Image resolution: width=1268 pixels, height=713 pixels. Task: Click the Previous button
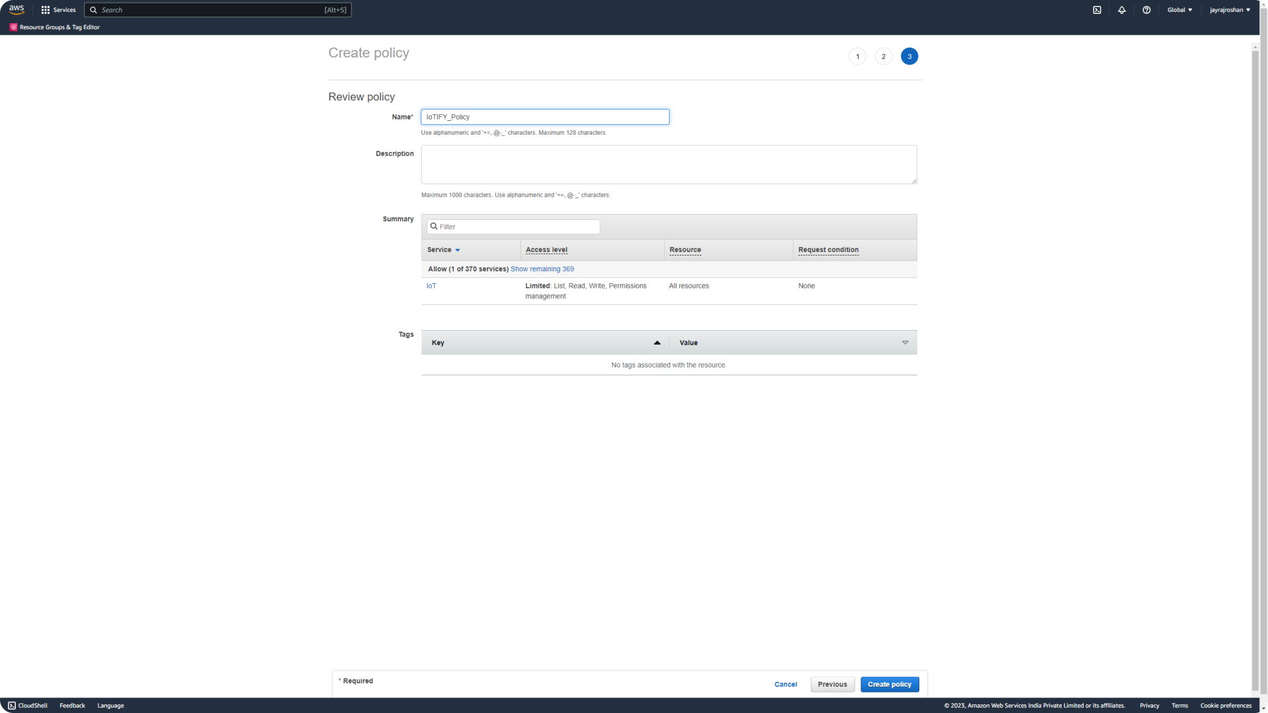pyautogui.click(x=832, y=684)
